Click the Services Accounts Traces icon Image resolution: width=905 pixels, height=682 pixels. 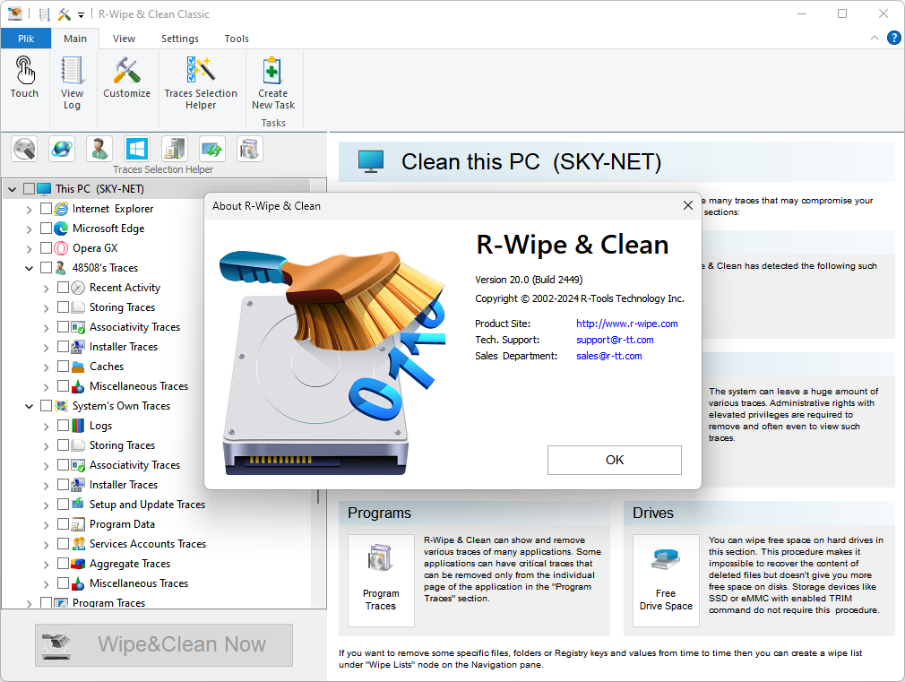[x=78, y=544]
